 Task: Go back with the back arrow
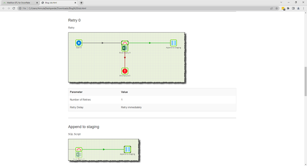(4, 8)
